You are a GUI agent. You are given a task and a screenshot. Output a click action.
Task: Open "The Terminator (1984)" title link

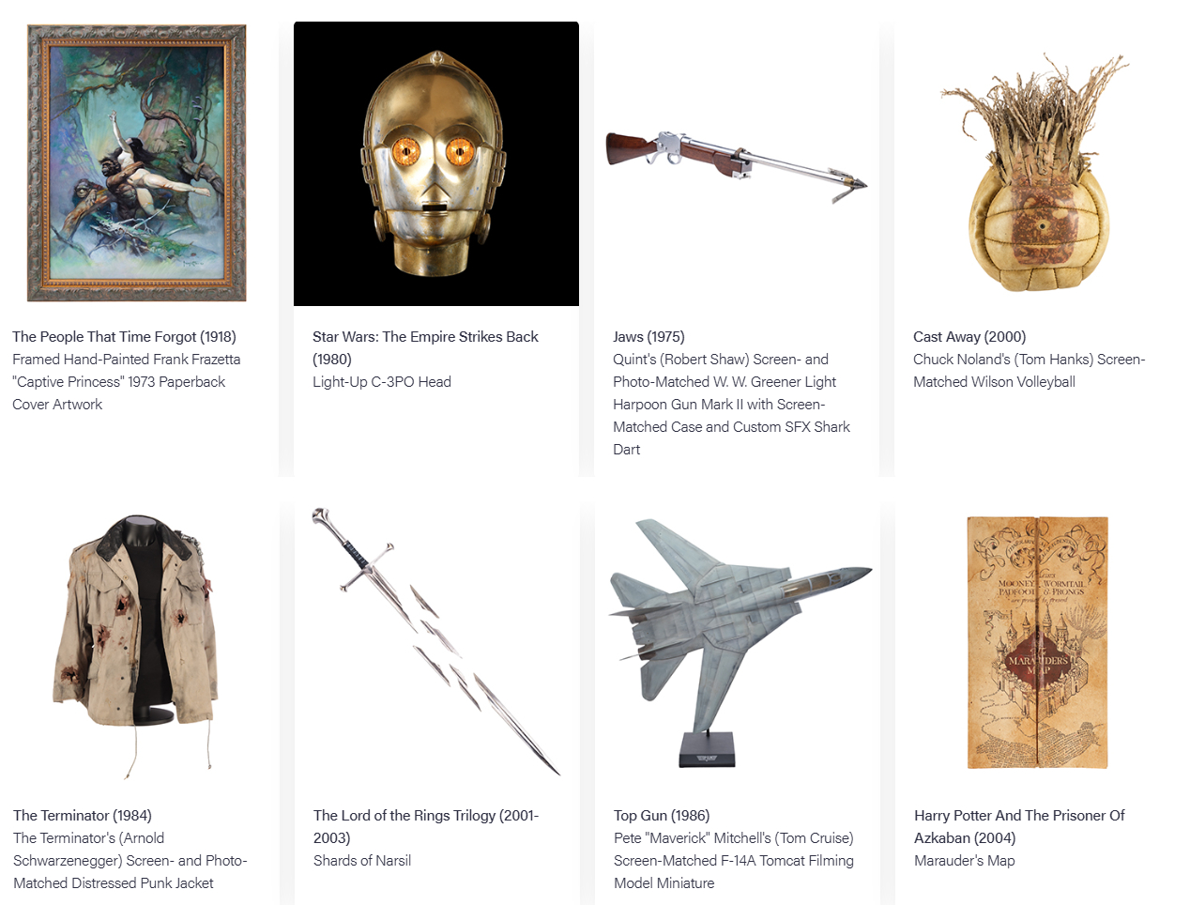(83, 815)
